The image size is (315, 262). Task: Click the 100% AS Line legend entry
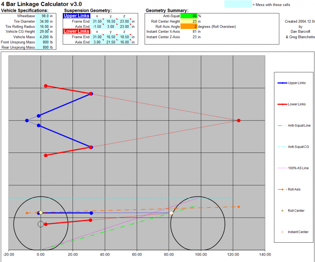point(293,168)
